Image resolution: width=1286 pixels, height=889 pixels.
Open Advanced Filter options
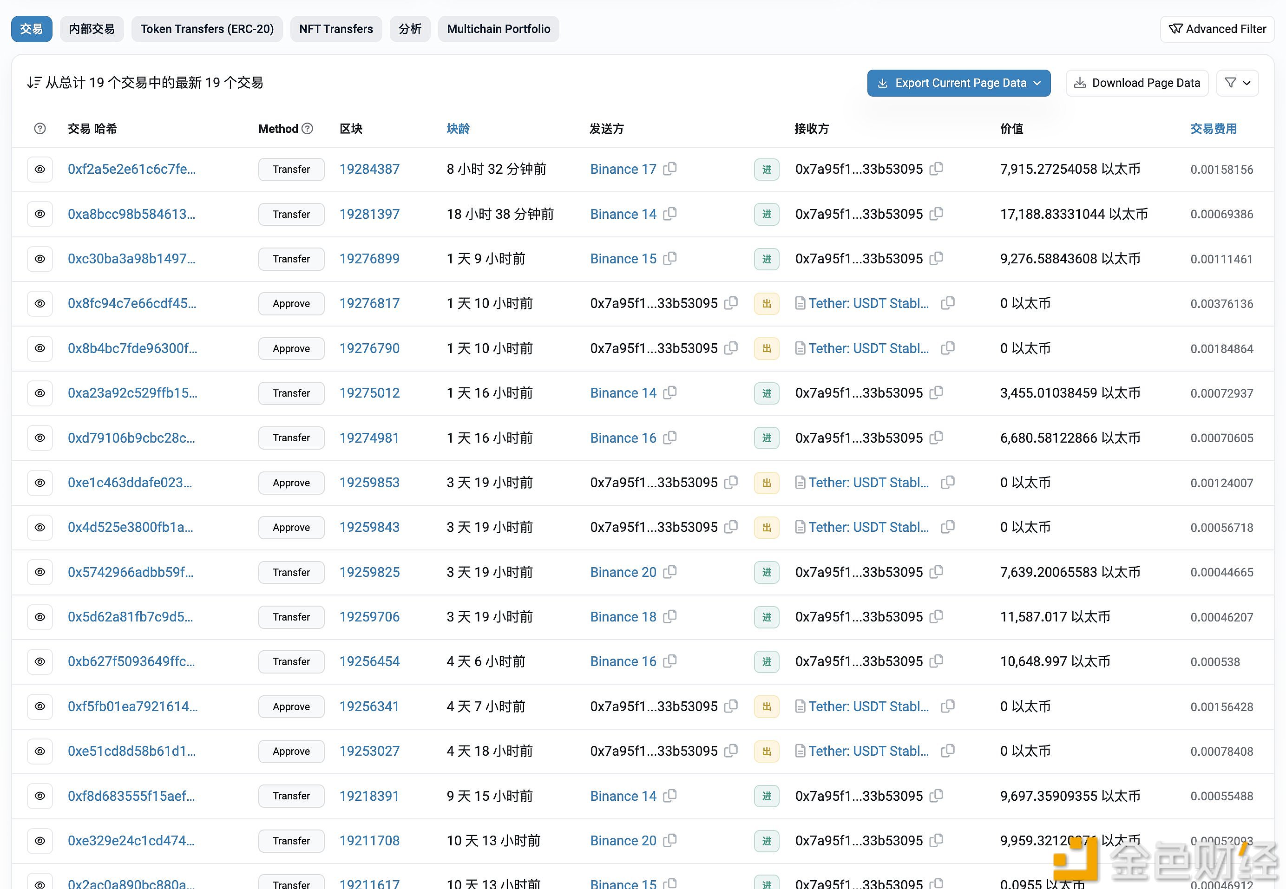tap(1217, 29)
